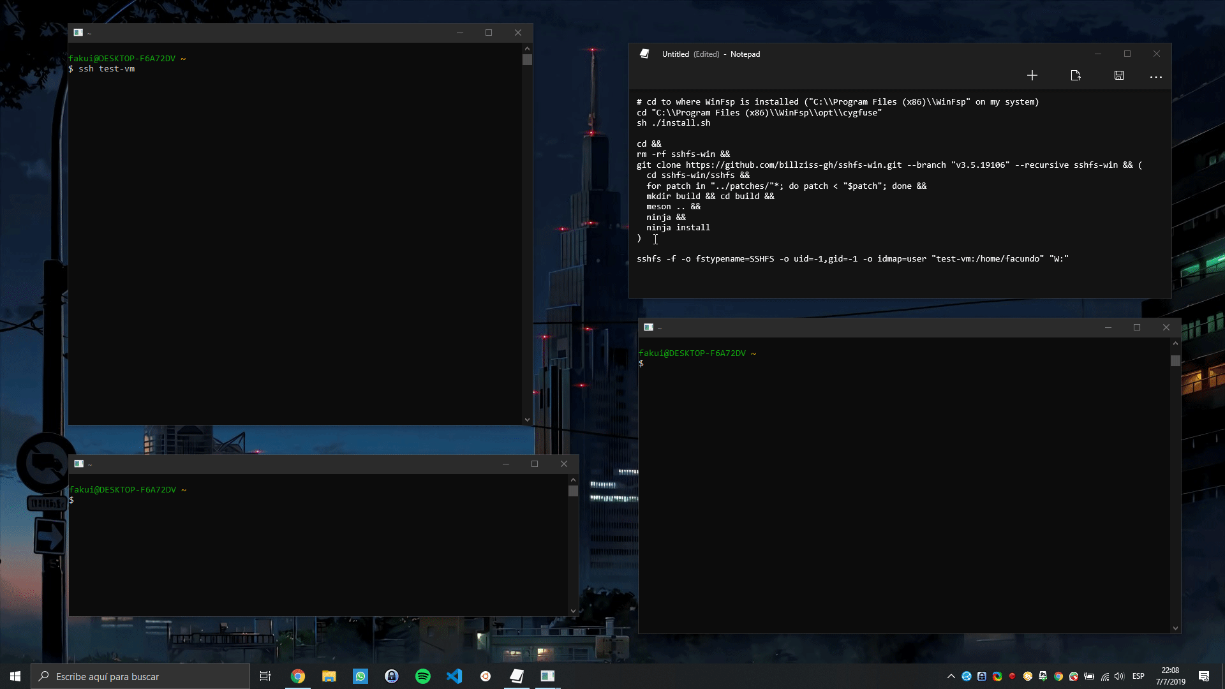Check the battery status tray icon

click(x=1089, y=676)
